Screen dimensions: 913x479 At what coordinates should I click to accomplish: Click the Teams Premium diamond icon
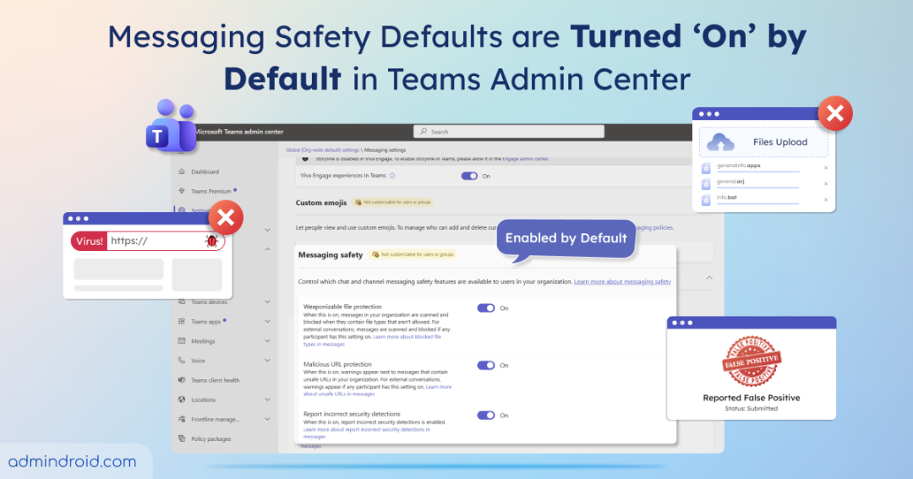pos(182,191)
